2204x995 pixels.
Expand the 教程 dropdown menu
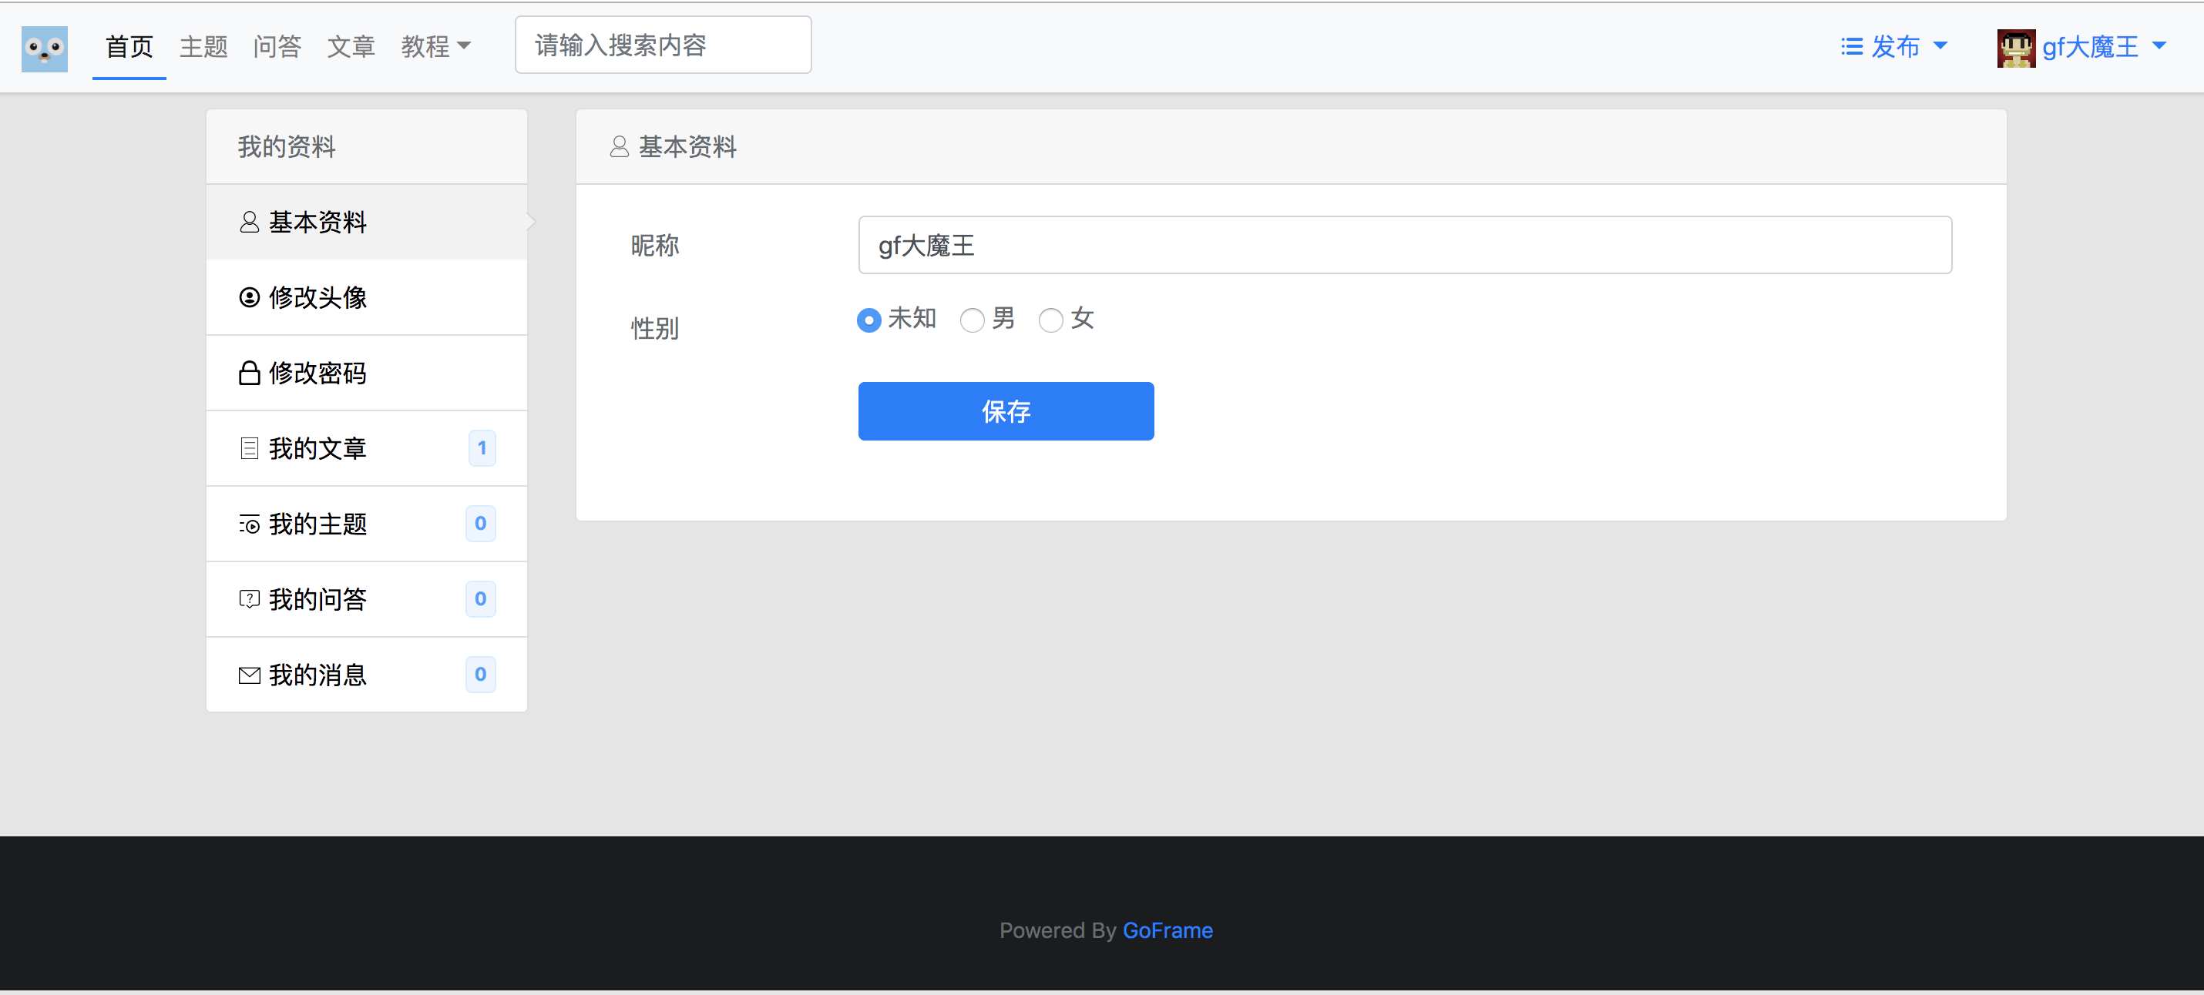coord(435,46)
